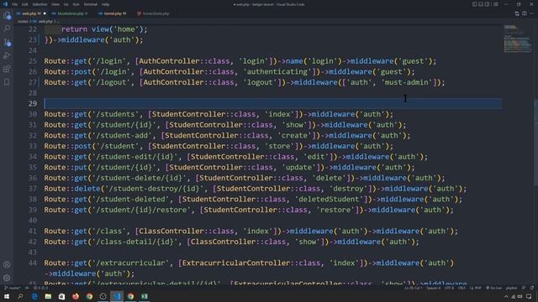The image size is (538, 302).
Task: Open Microsoft Edge from the taskbar
Action: click(x=34, y=296)
